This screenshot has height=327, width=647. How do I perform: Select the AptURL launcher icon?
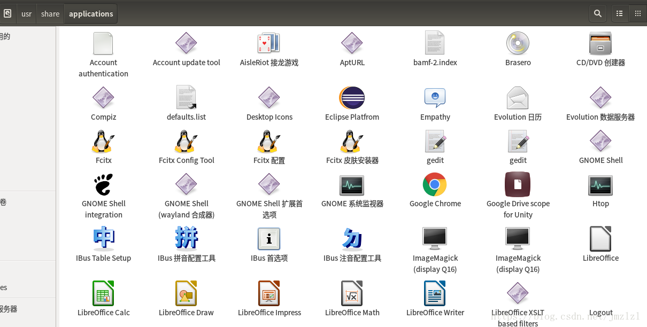352,43
